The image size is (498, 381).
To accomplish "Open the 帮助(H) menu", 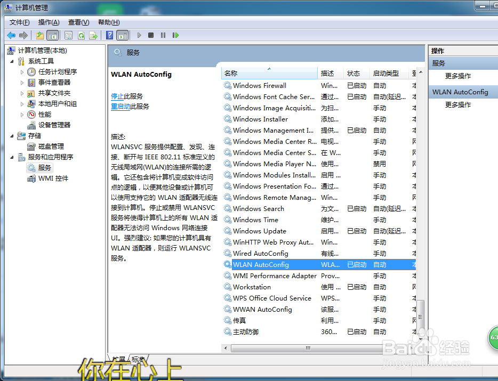I will point(109,22).
